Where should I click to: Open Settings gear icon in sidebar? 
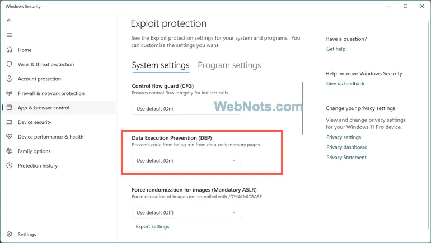tap(9, 234)
